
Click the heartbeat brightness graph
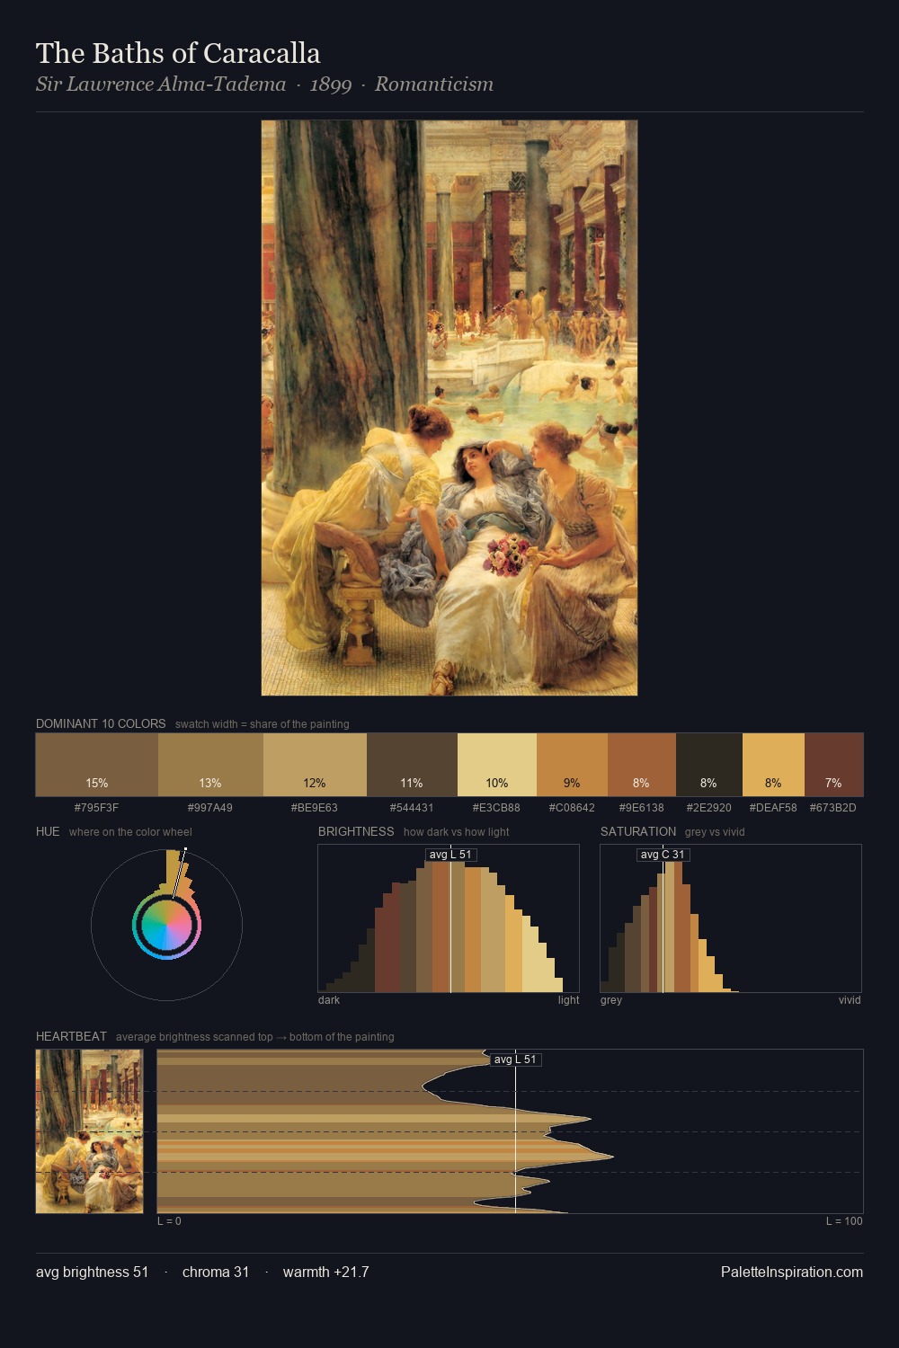tap(510, 1131)
